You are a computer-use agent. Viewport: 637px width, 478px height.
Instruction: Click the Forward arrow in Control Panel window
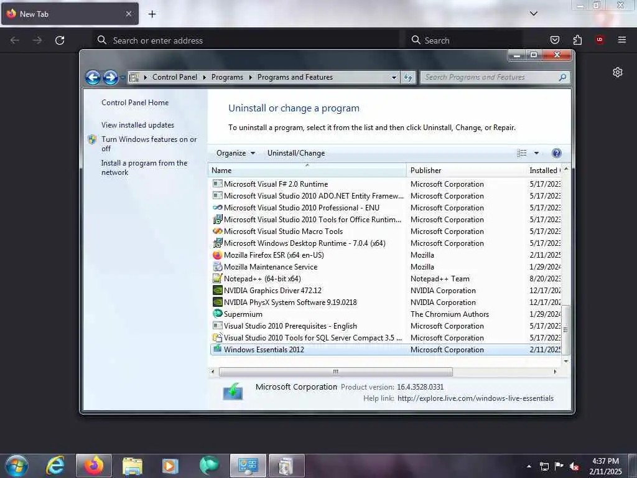110,77
